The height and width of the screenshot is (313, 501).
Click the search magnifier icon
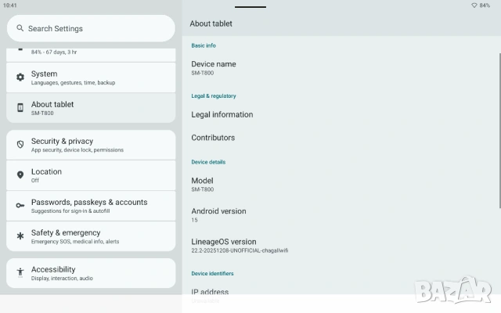(20, 28)
